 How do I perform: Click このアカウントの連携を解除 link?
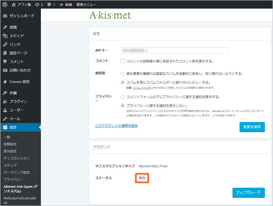(116, 126)
